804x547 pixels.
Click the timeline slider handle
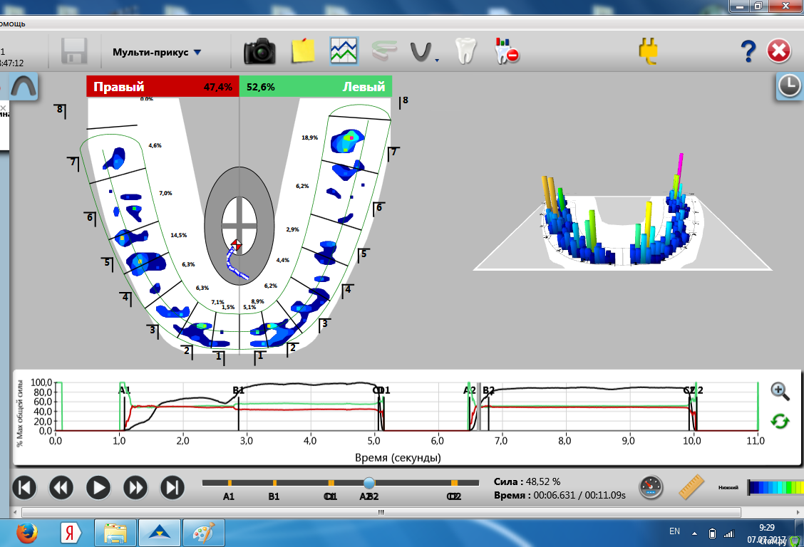(368, 483)
